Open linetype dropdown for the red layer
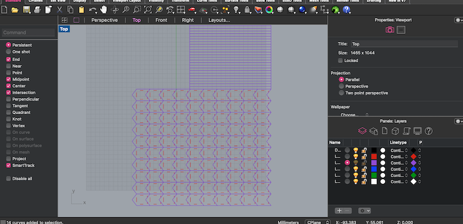Image resolution: width=463 pixels, height=224 pixels. pyautogui.click(x=399, y=156)
